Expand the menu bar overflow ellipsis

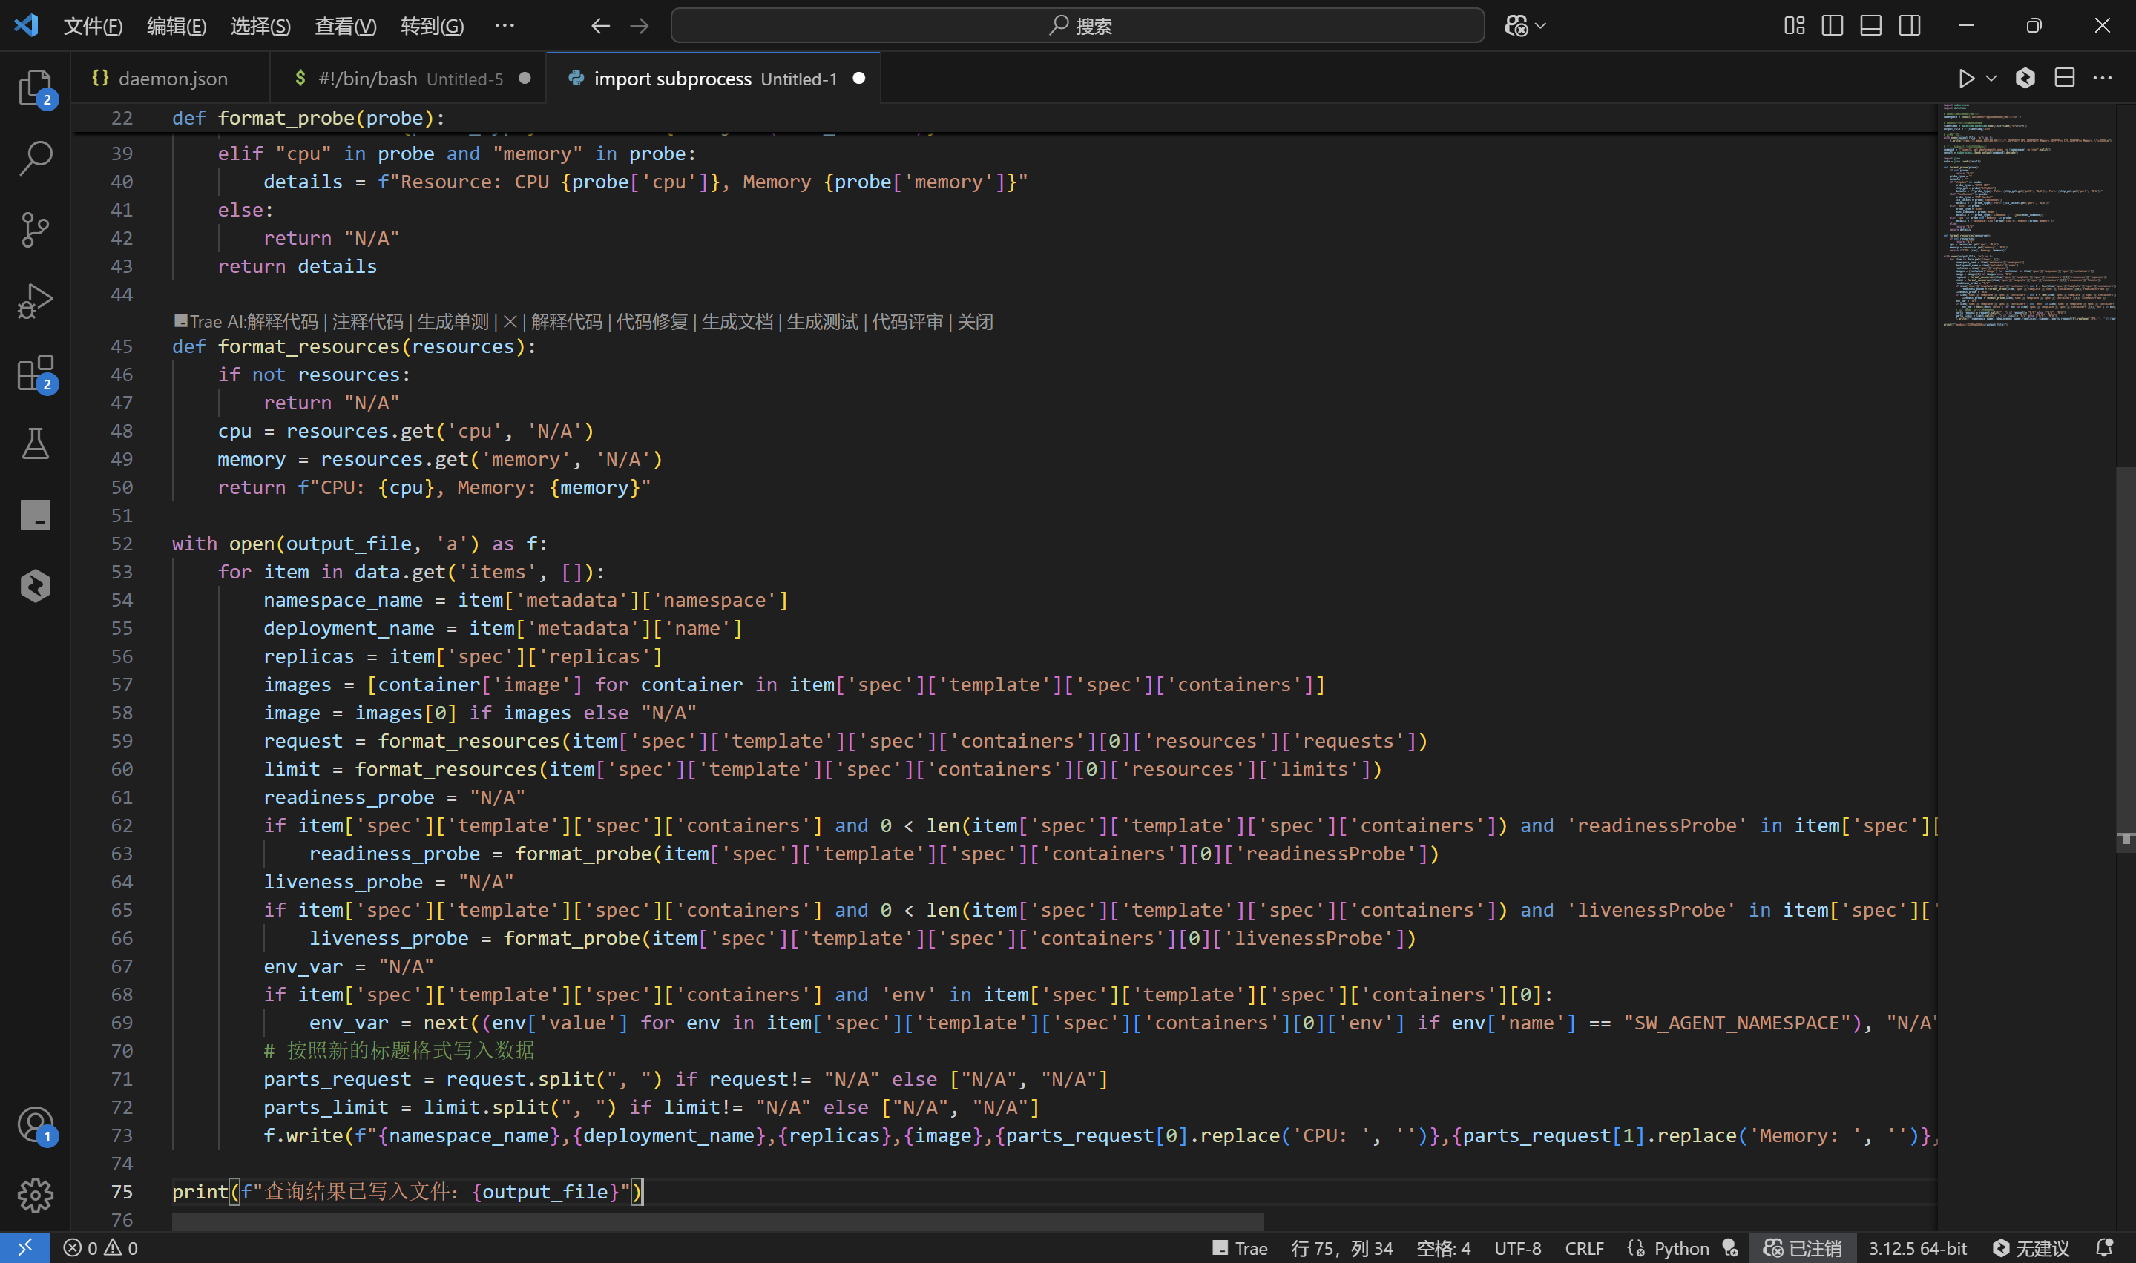point(504,25)
